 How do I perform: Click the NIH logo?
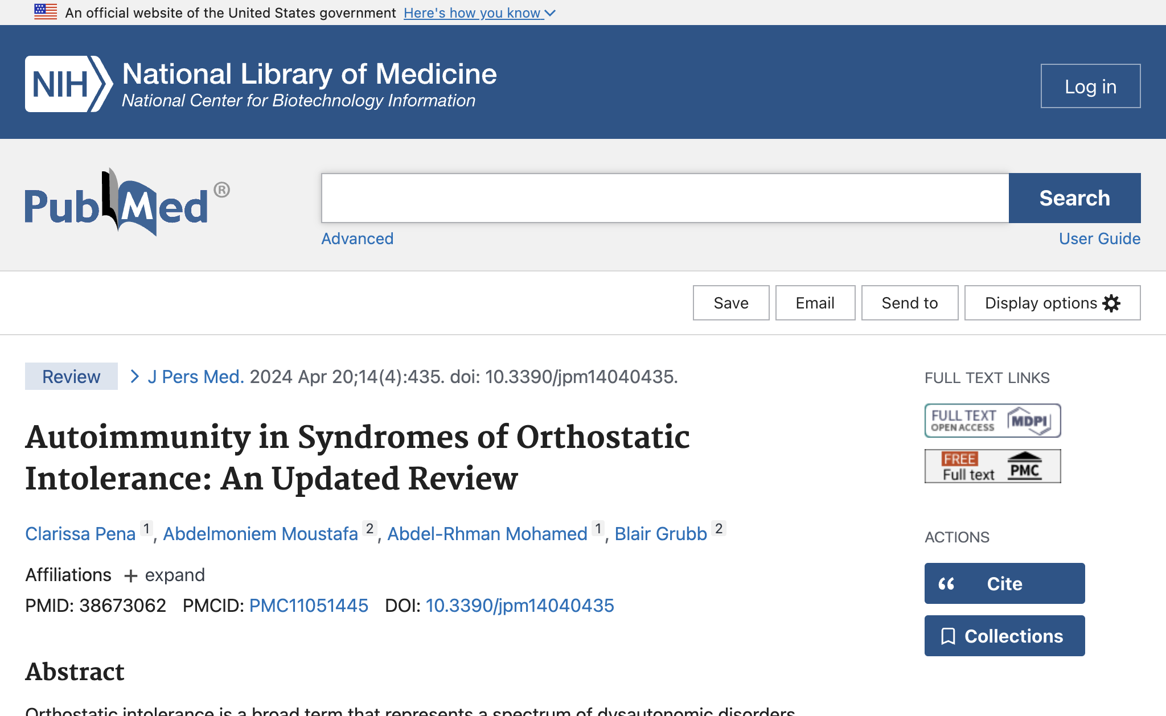[x=69, y=84]
